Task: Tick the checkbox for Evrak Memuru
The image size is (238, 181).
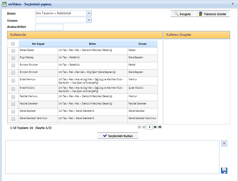Action: (x=13, y=81)
